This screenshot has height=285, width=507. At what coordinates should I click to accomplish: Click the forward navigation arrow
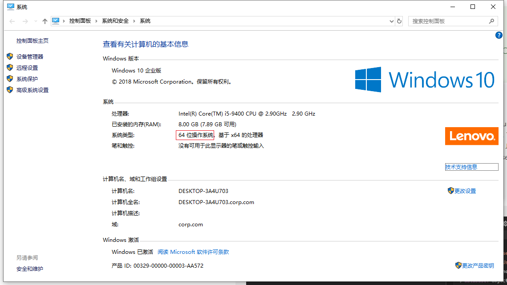click(x=25, y=21)
